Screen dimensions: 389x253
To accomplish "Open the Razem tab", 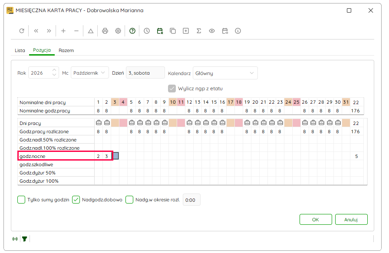I will 66,50.
